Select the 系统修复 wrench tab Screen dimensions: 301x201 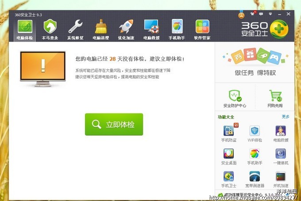coord(75,30)
